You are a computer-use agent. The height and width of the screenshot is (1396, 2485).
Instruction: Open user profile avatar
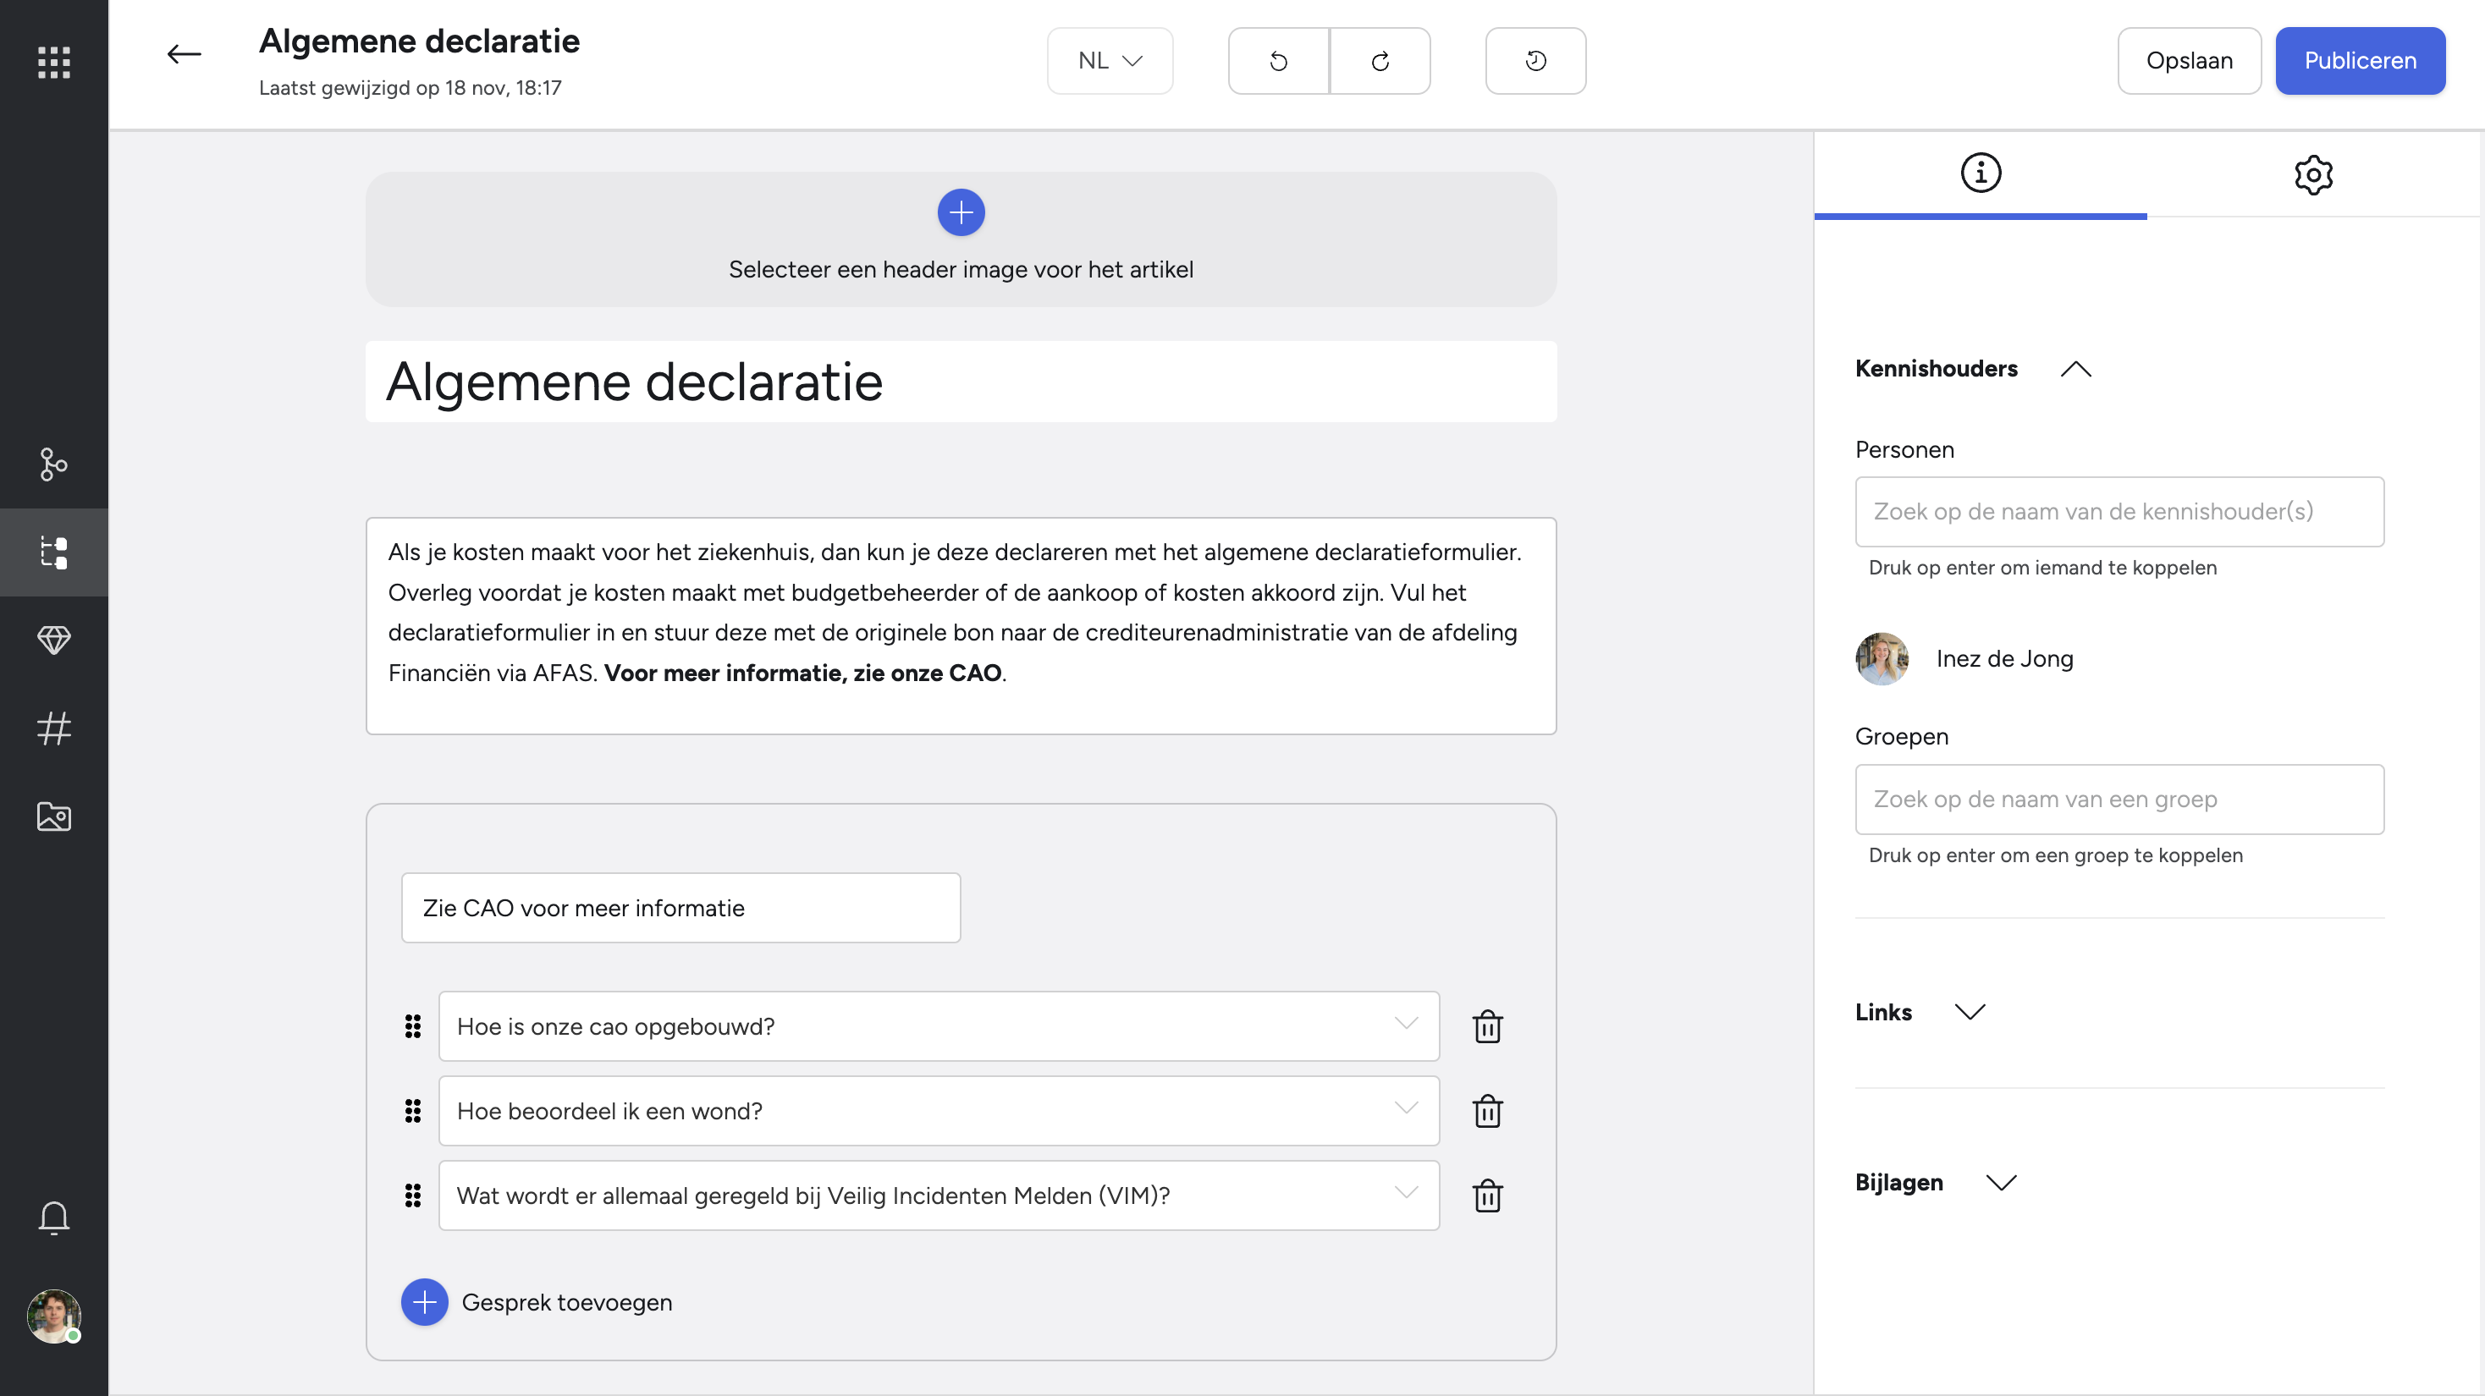54,1316
